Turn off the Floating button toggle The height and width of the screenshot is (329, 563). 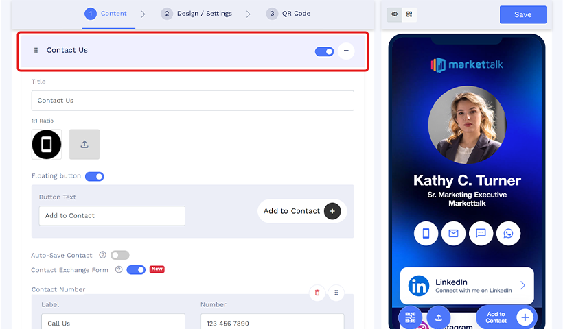tap(95, 176)
